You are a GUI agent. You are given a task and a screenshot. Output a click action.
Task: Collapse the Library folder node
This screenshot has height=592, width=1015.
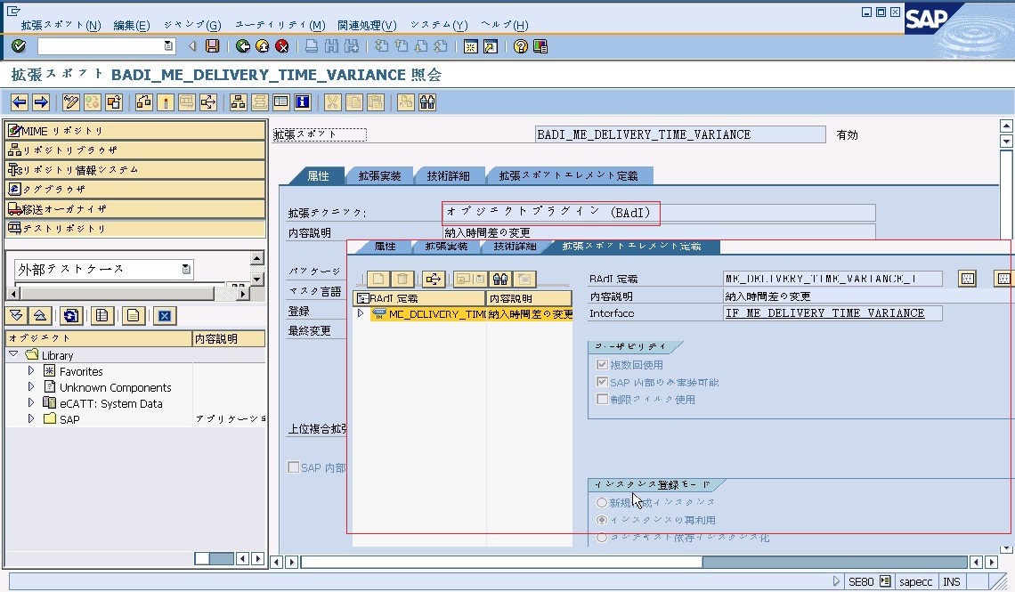pos(14,355)
